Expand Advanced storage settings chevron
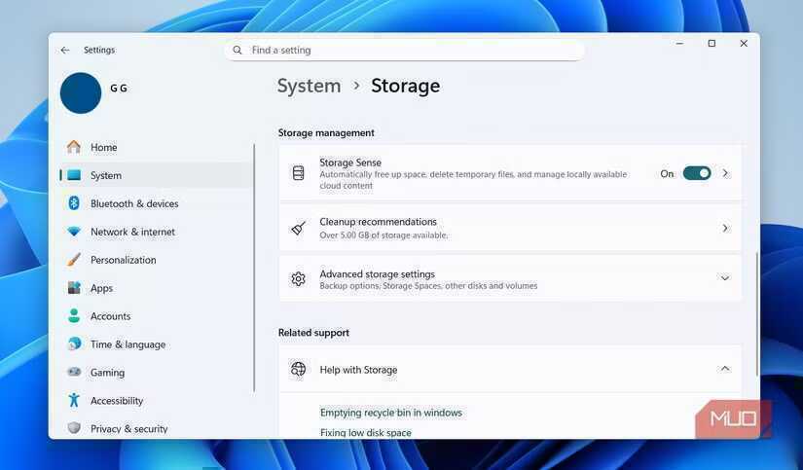 tap(724, 278)
